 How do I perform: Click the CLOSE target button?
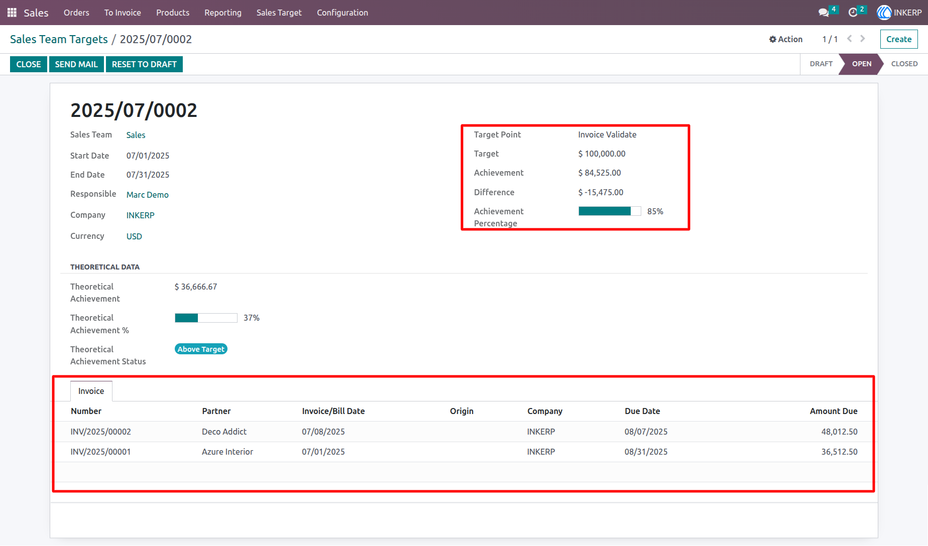pos(29,64)
